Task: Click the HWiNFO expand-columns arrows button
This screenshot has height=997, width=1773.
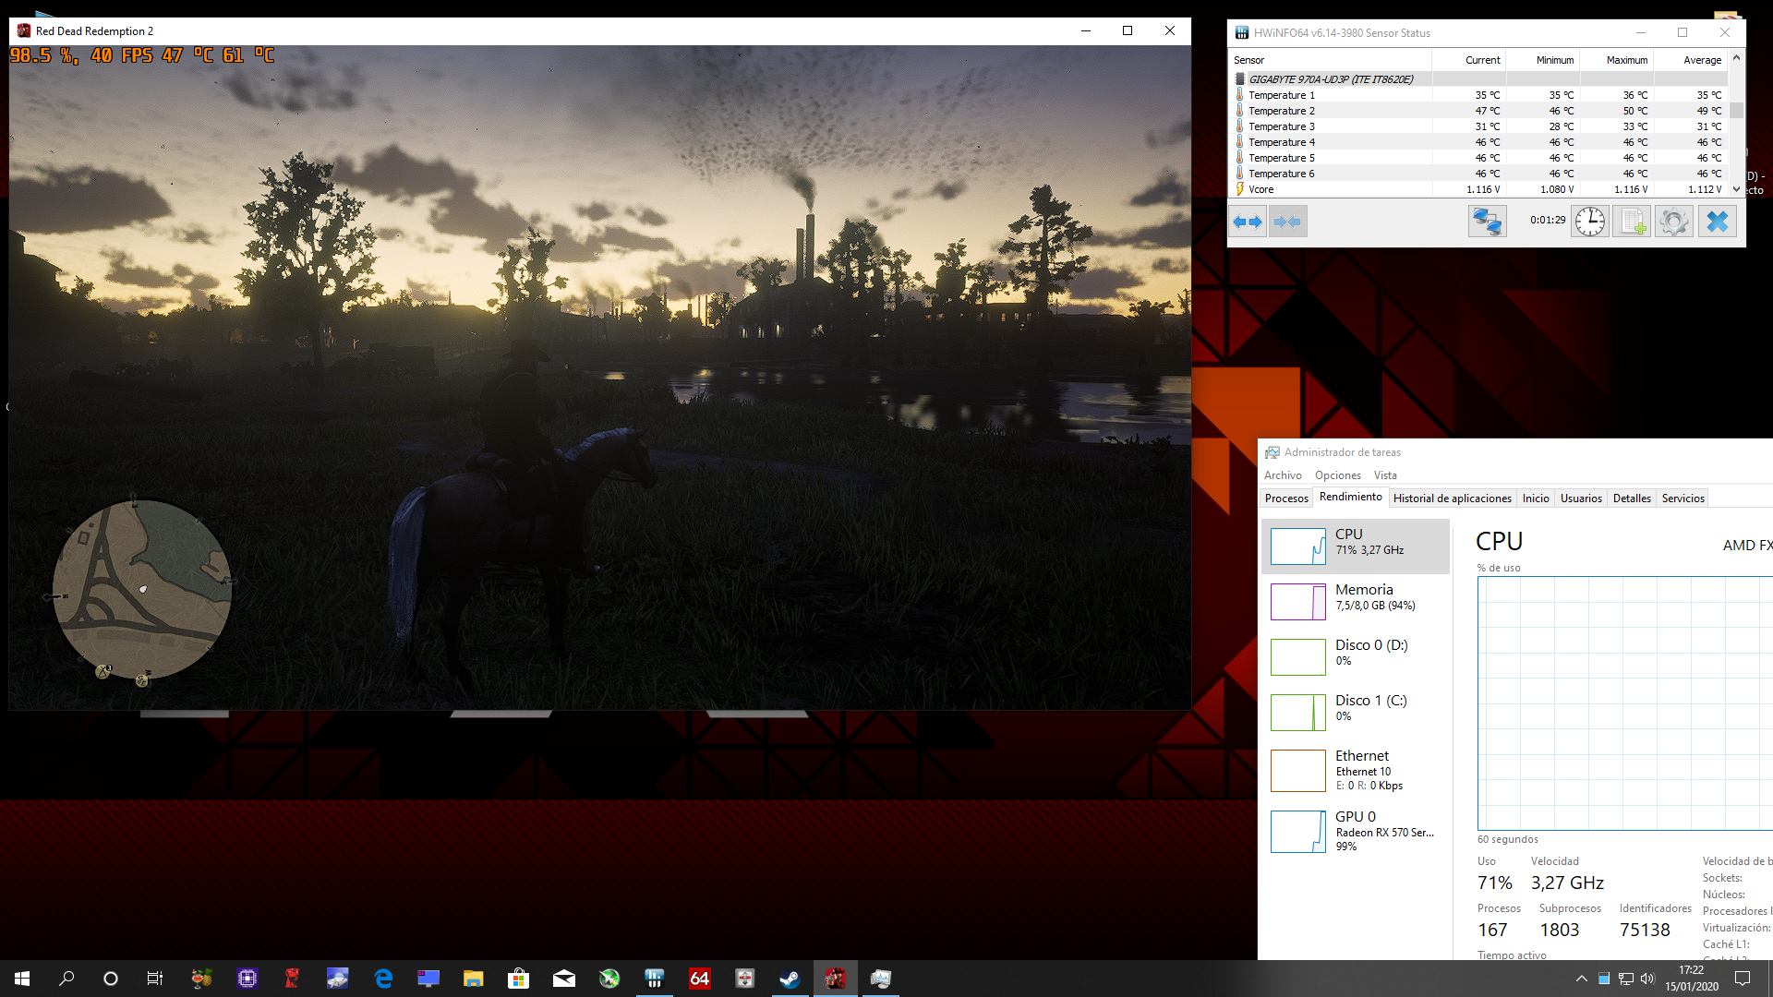Action: [1248, 222]
